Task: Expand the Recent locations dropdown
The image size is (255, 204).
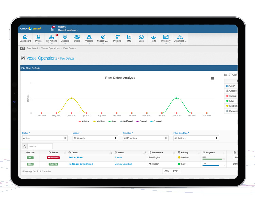Action: tap(68, 30)
